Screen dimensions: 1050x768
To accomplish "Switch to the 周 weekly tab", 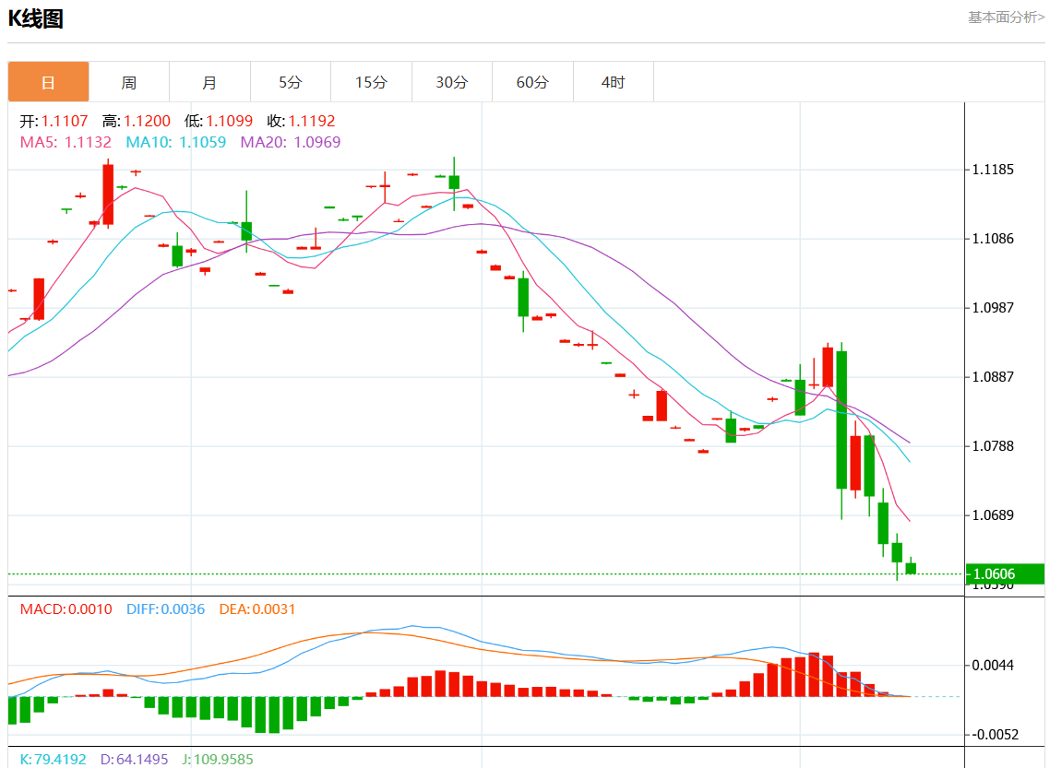I will [129, 82].
